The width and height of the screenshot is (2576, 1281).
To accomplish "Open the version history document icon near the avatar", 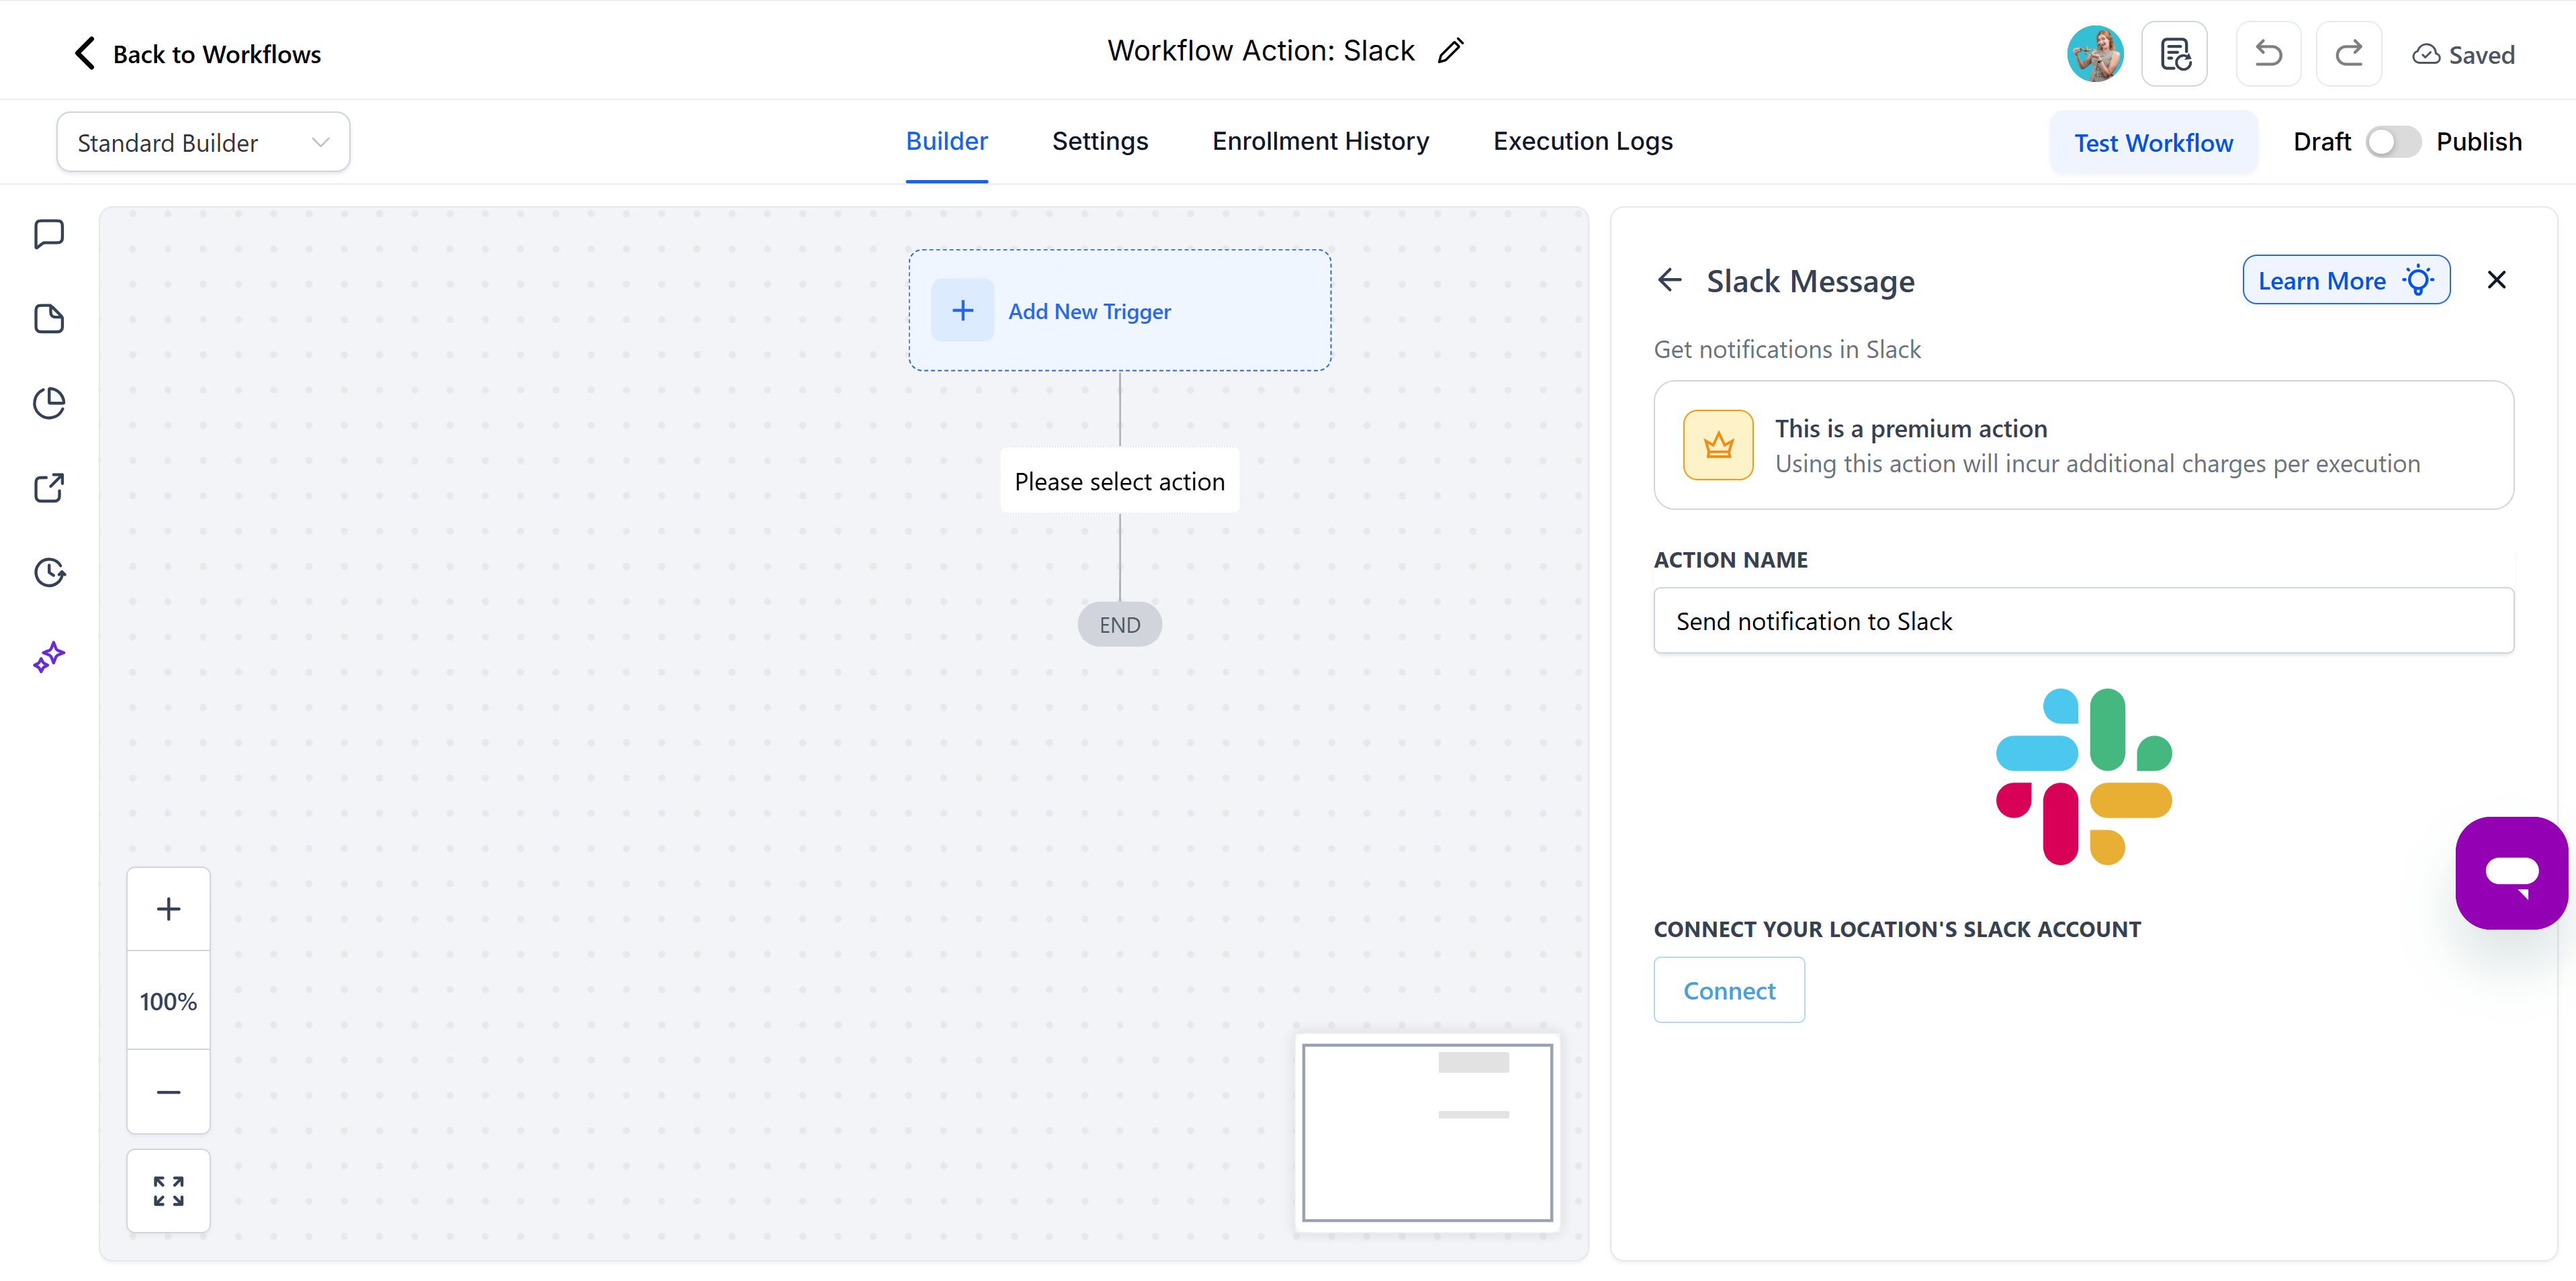I will [x=2174, y=53].
